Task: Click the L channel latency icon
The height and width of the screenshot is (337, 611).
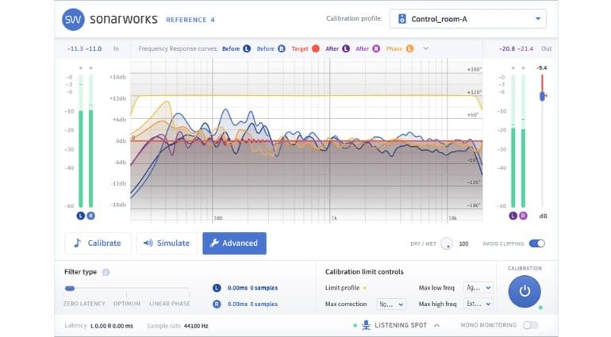Action: (217, 288)
